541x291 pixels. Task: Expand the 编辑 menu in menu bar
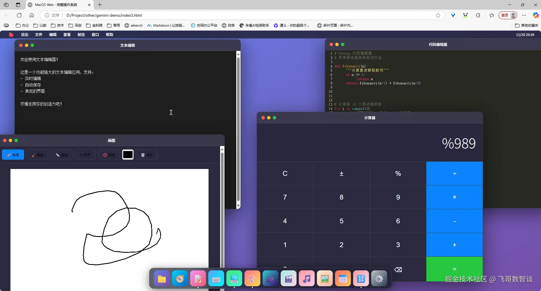click(x=53, y=35)
